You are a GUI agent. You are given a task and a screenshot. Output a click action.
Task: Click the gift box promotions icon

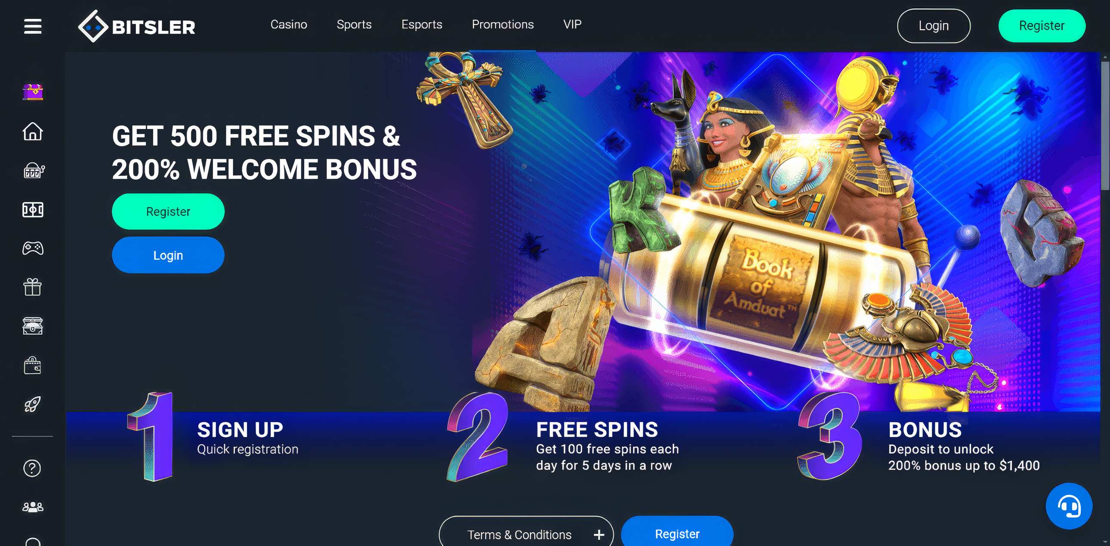33,287
